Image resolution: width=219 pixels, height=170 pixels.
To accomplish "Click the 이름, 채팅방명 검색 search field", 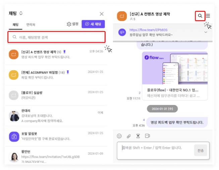I will 56,37.
